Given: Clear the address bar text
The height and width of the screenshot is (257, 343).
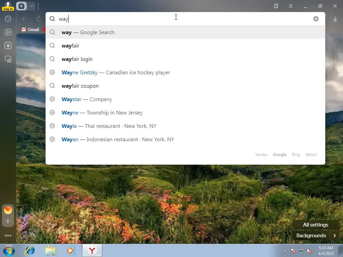Looking at the screenshot, I should 316,19.
